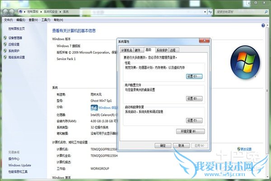Select the 高级 tab
271x181 pixels.
click(149, 50)
